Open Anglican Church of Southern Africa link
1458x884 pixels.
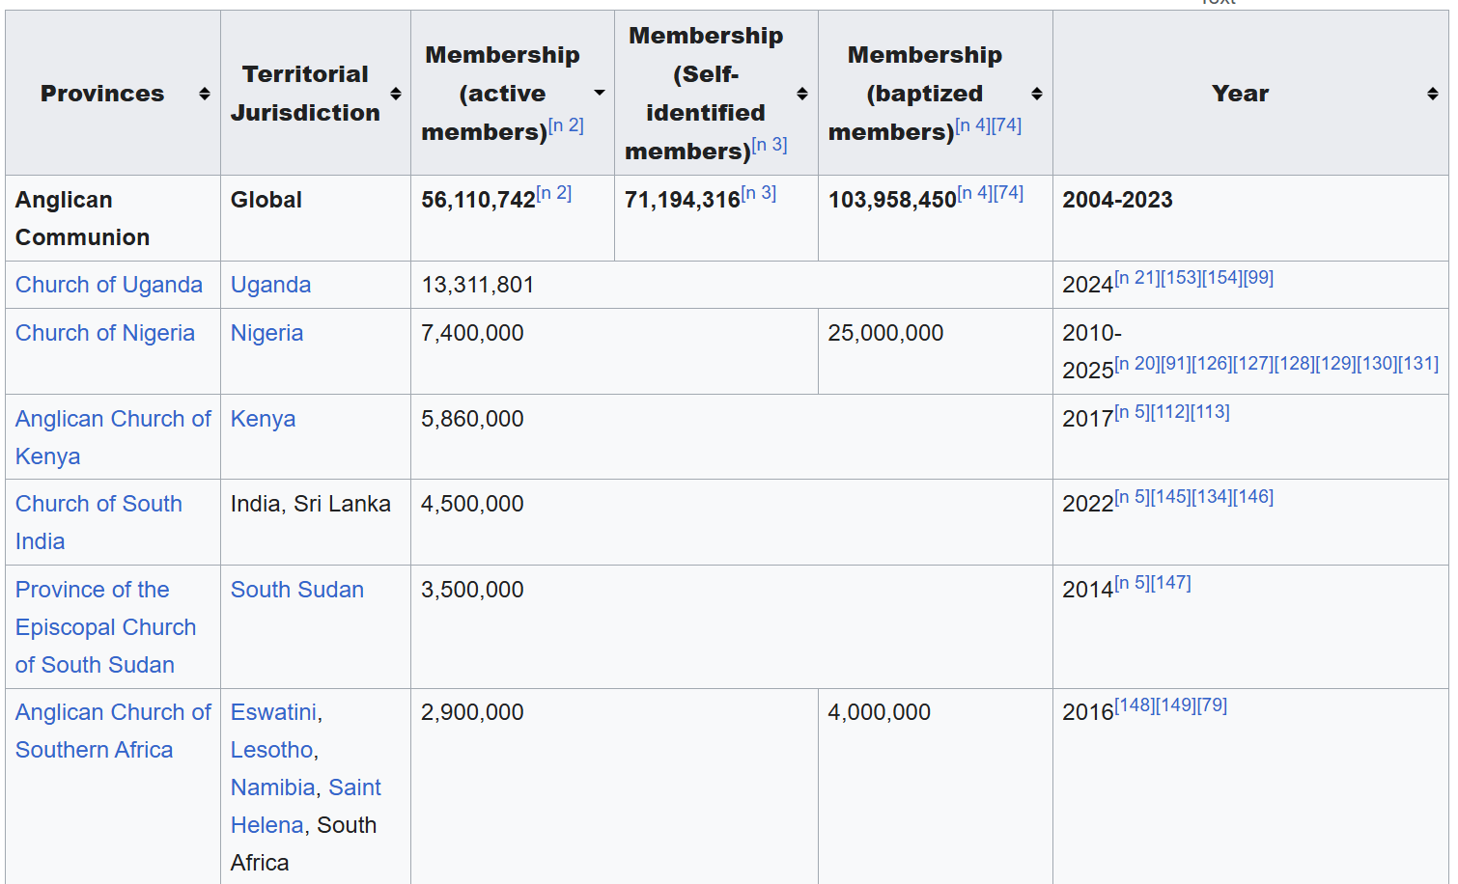113,712
